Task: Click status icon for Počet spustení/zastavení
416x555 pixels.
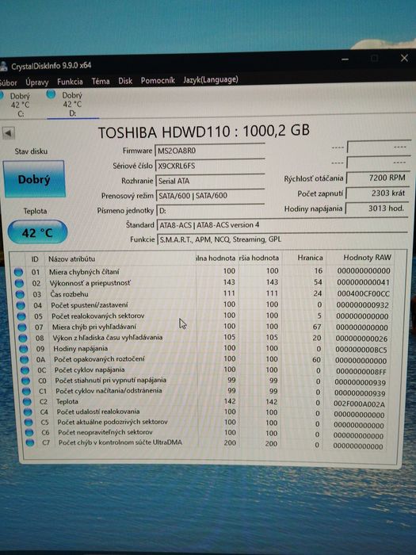Action: pyautogui.click(x=21, y=305)
